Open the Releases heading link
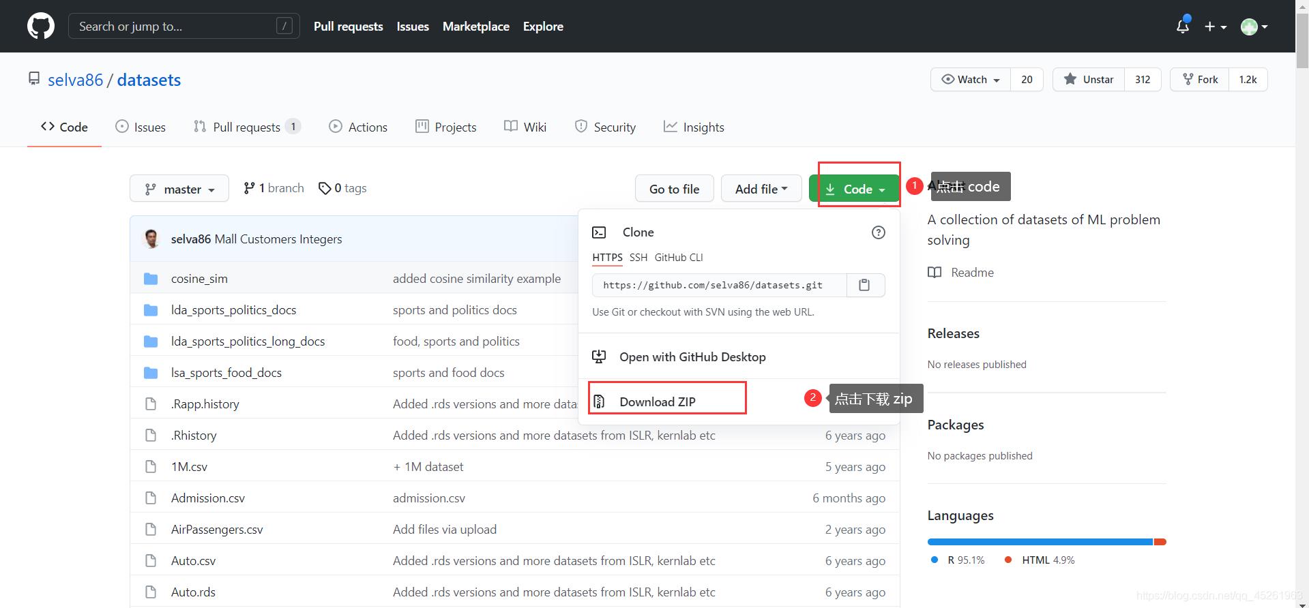 click(x=953, y=333)
